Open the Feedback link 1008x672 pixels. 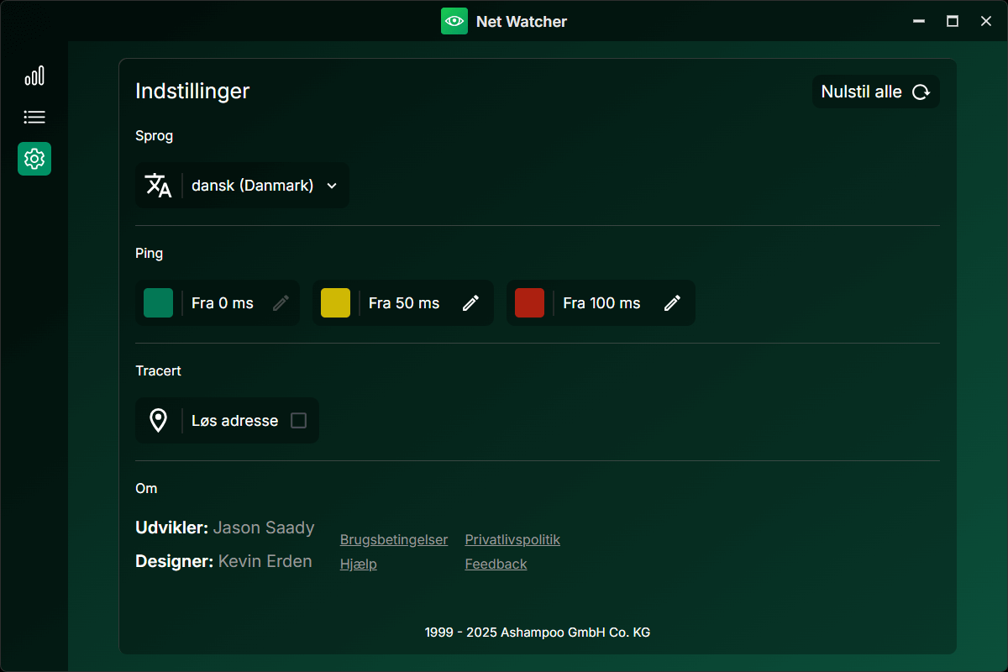pos(496,564)
